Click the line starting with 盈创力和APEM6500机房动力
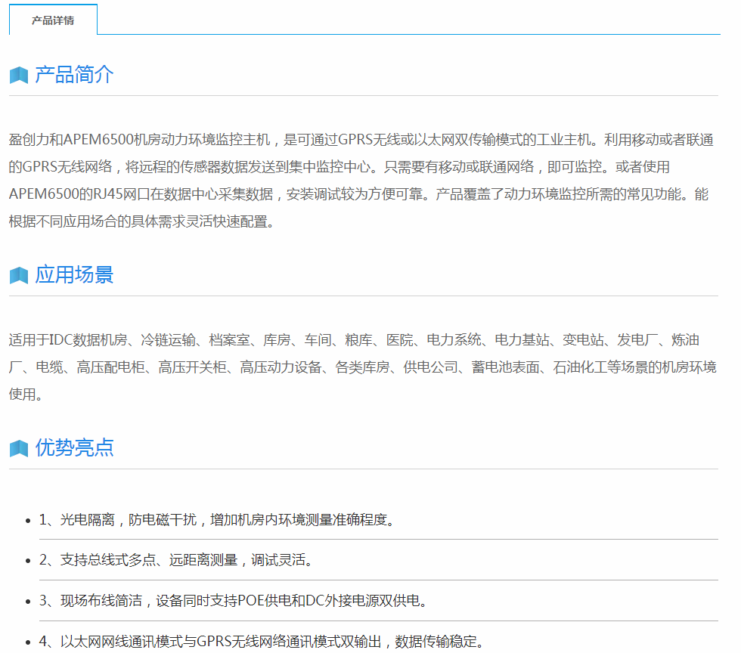Viewport: 741px width, 653px height. 361,140
